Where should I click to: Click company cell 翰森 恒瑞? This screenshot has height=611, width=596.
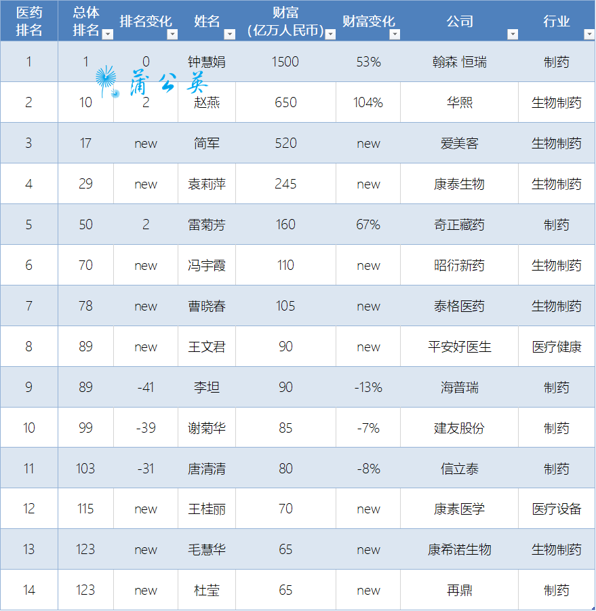click(x=459, y=62)
